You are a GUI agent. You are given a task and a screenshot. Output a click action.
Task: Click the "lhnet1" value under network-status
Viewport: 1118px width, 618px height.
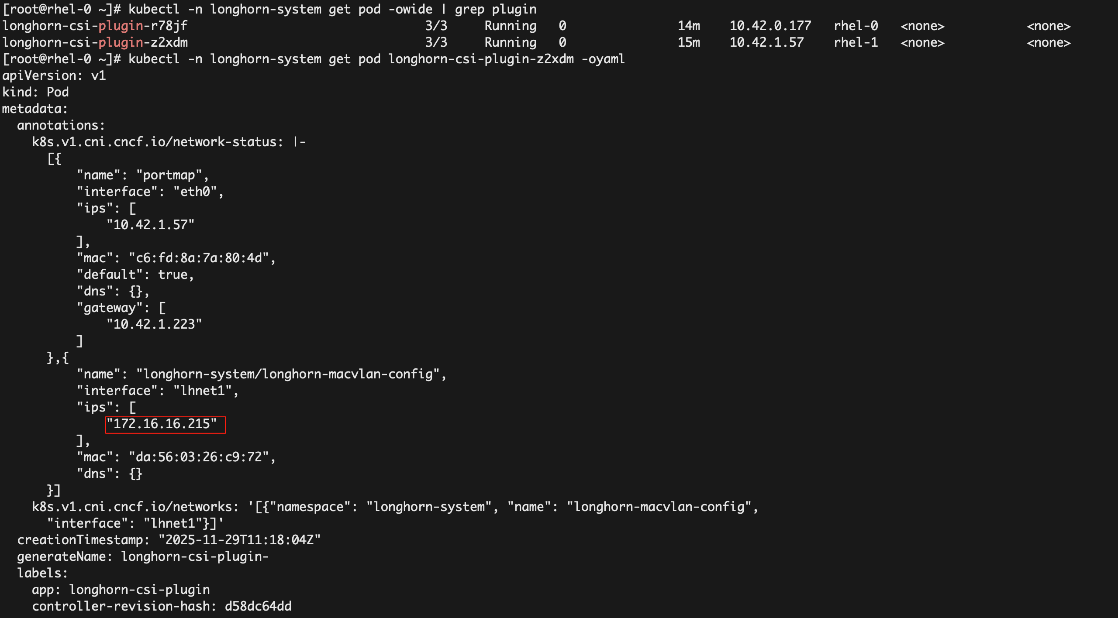203,391
